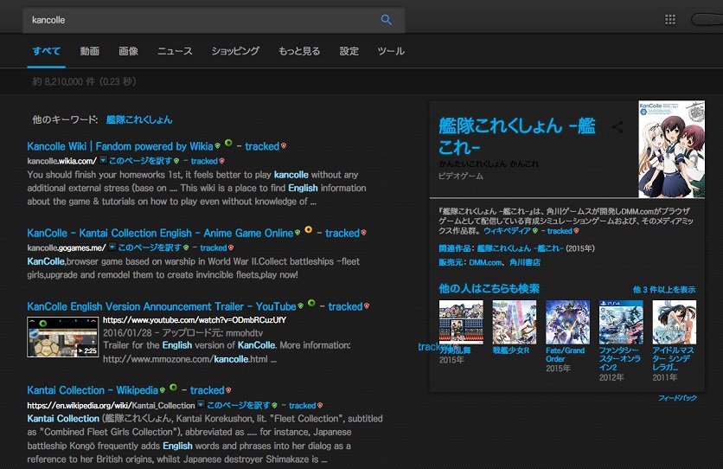Switch to the 動画 tab

(89, 51)
